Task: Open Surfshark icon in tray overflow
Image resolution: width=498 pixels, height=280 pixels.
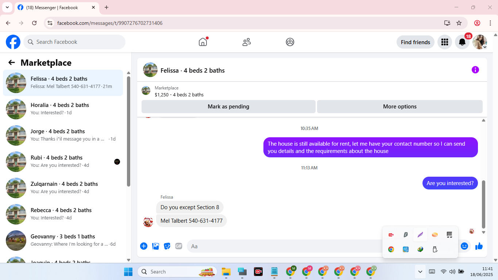Action: point(405,235)
